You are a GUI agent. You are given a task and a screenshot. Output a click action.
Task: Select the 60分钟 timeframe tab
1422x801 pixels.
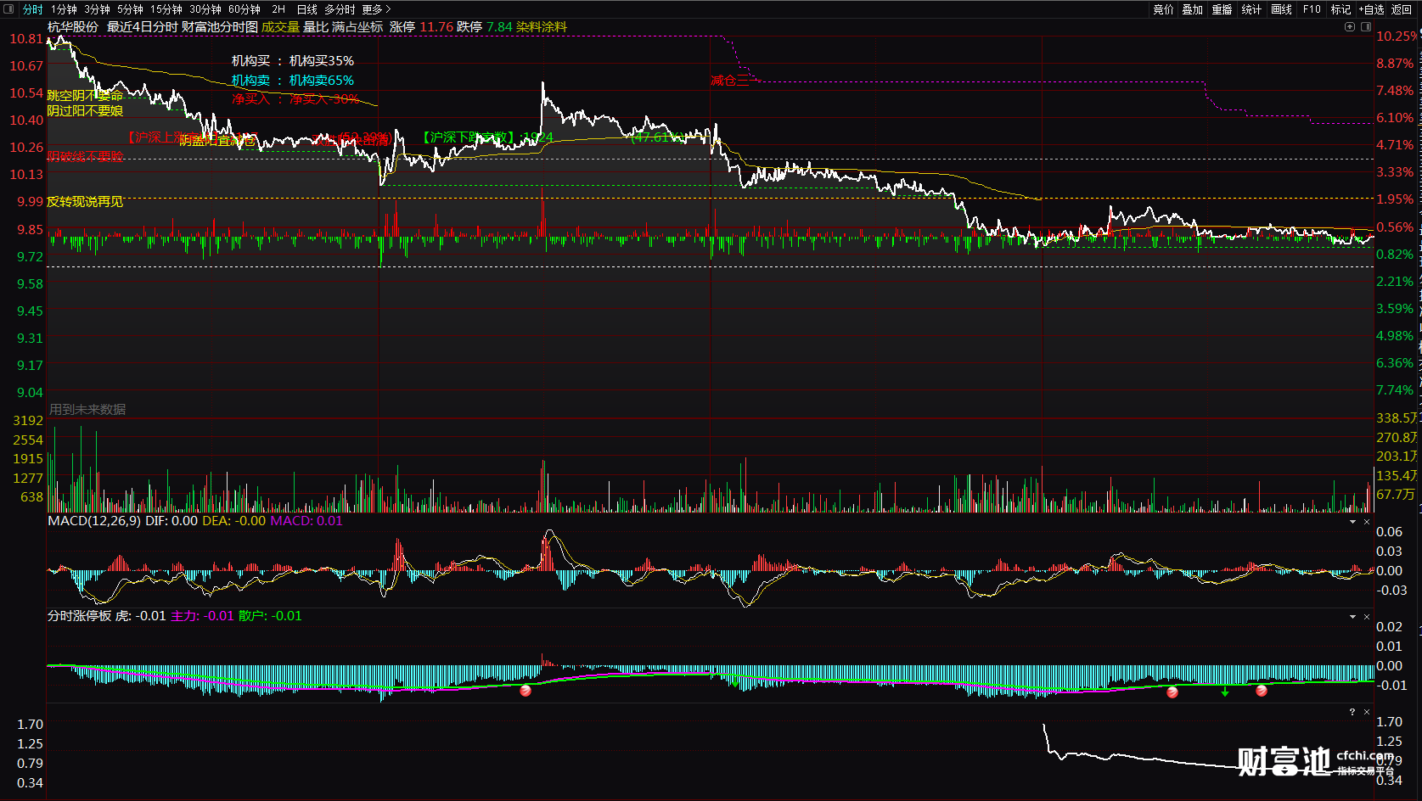(x=244, y=9)
